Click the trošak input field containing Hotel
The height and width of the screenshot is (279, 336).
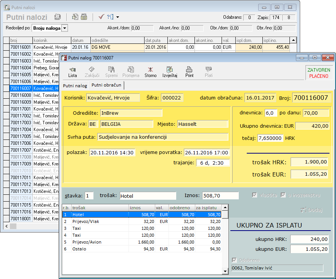148,196
